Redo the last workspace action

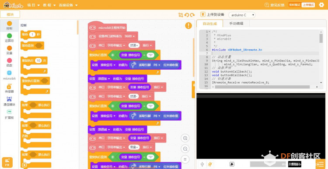(x=192, y=15)
